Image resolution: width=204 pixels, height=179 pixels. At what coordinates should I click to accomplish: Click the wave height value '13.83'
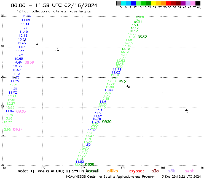click(x=82, y=156)
